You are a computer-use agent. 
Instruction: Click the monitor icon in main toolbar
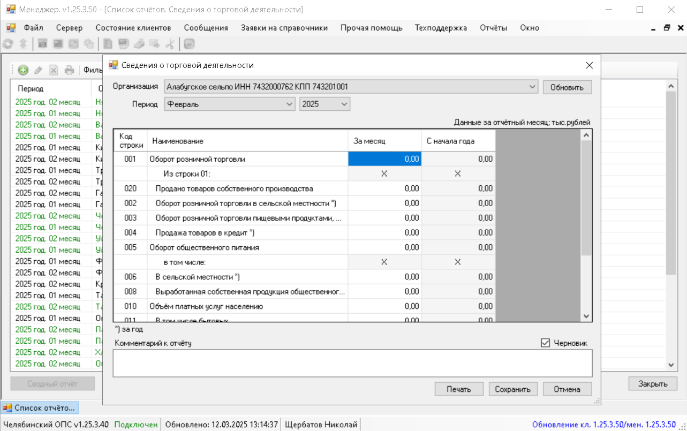[x=123, y=45]
